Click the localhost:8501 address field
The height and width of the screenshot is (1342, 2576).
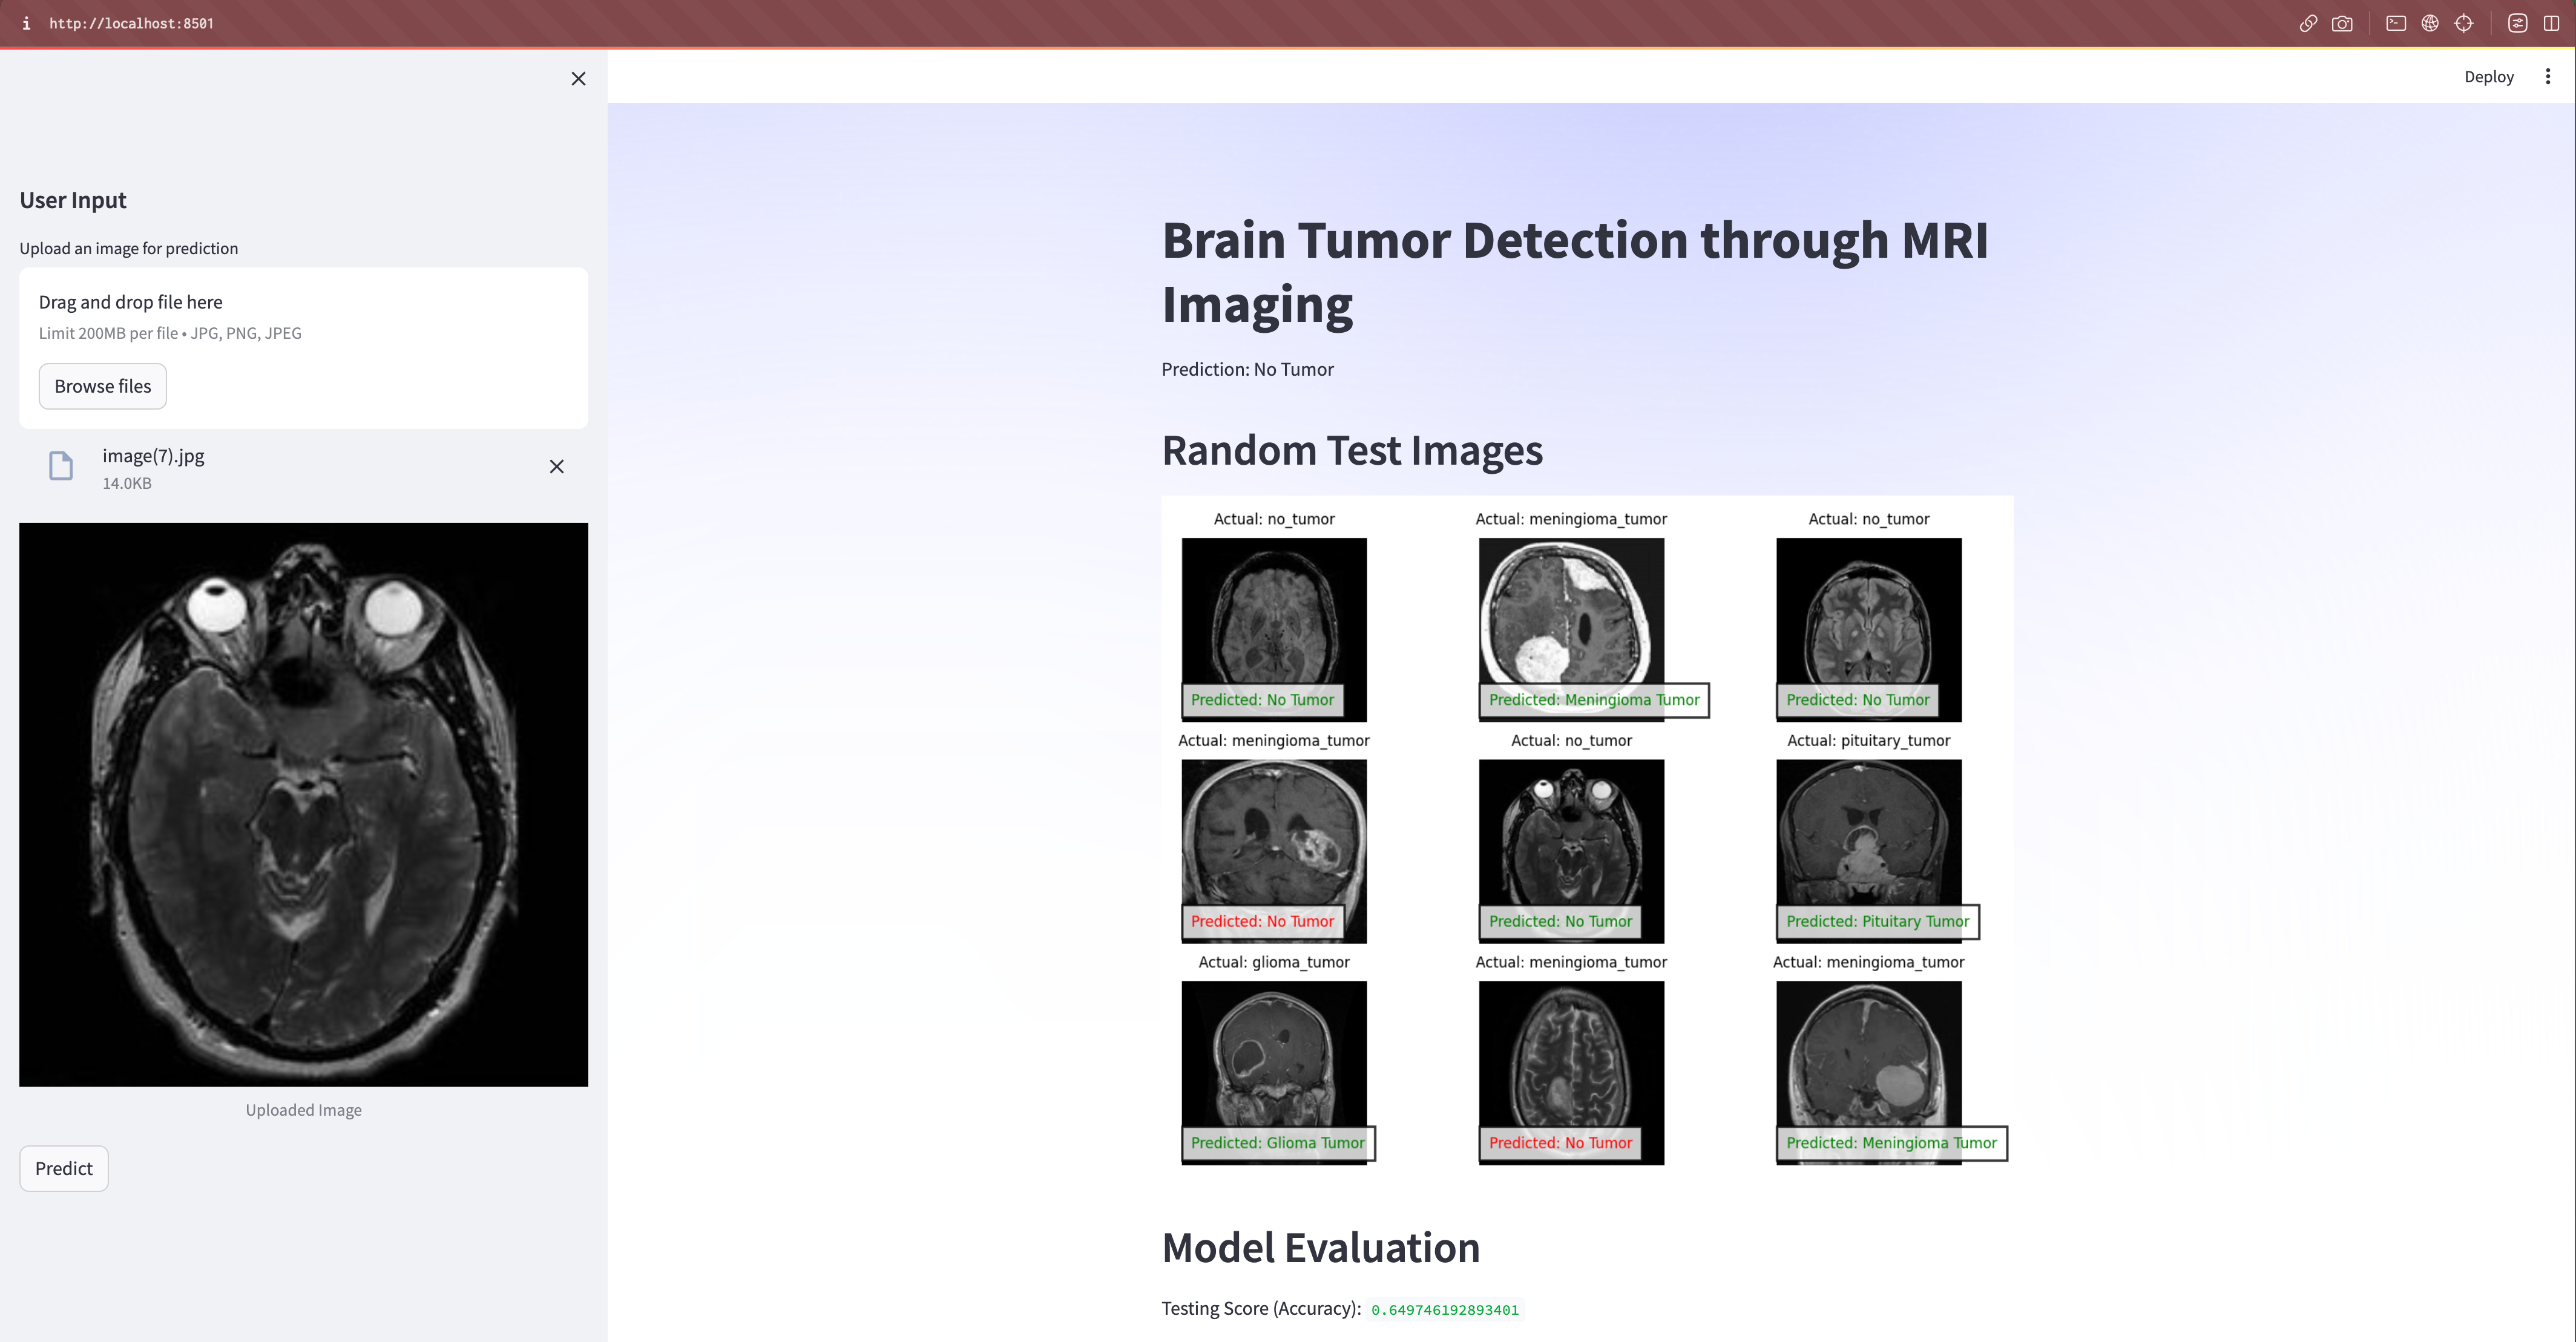click(131, 23)
